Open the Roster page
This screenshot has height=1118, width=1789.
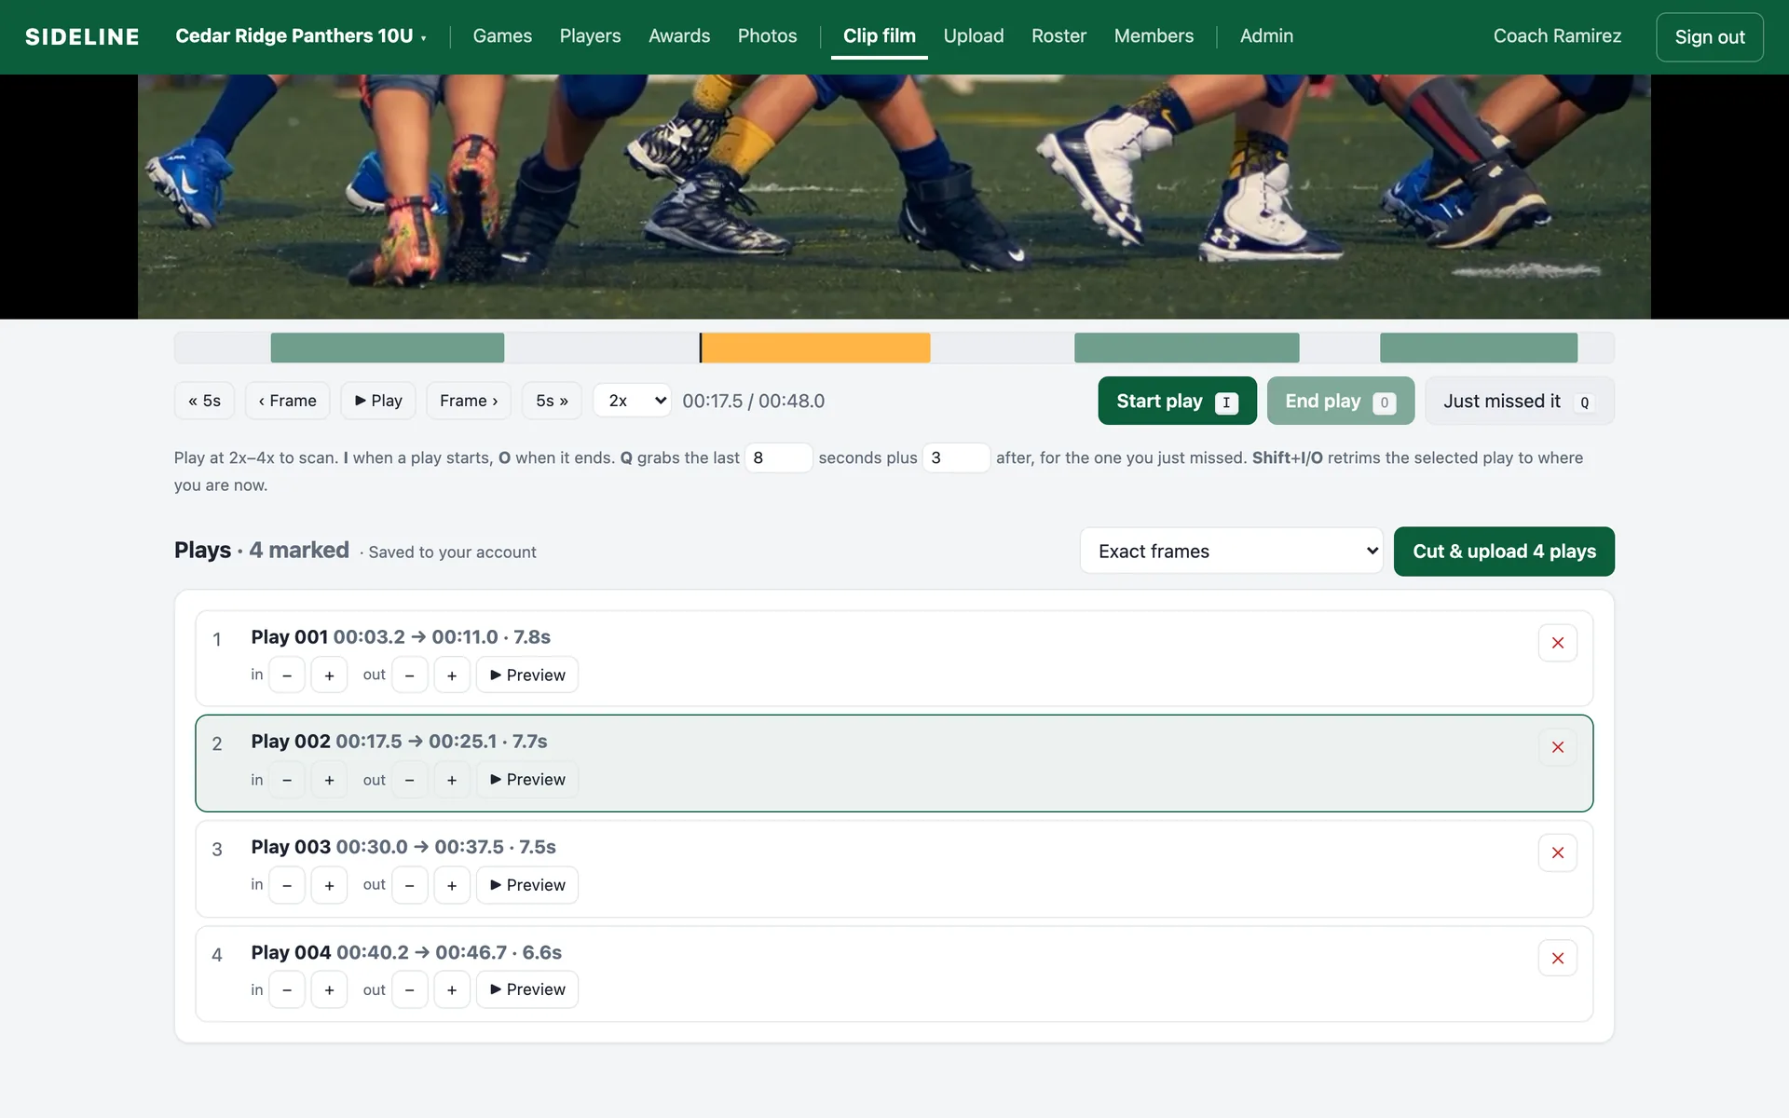tap(1058, 36)
